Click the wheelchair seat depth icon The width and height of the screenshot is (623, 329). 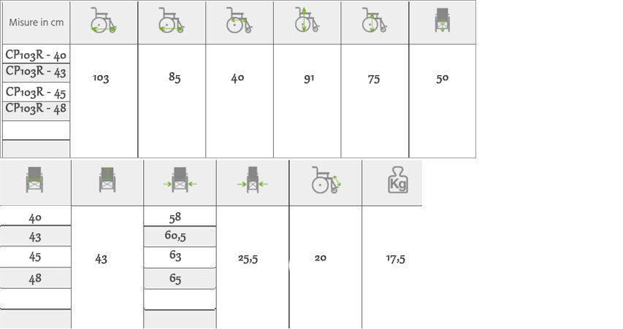point(239,21)
